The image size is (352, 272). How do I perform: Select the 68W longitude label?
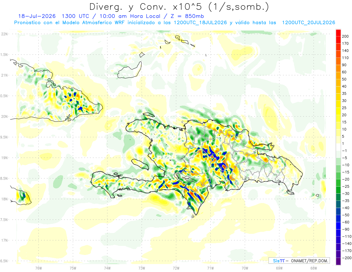click(x=314, y=268)
